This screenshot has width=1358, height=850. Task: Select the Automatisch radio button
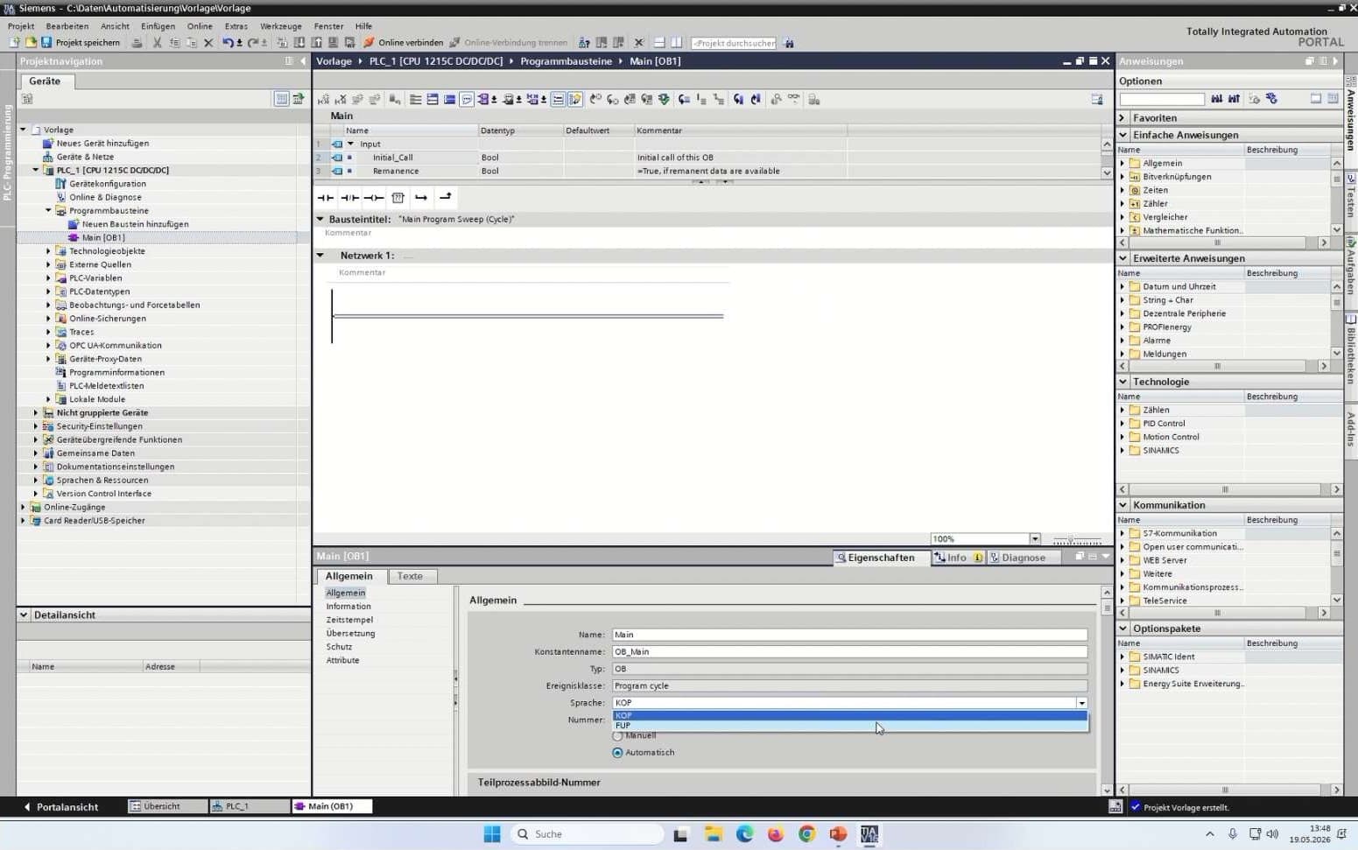point(618,753)
